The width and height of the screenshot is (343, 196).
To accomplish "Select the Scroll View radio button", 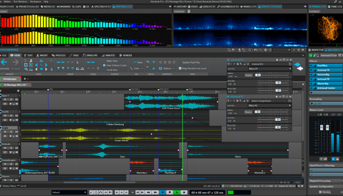I will (x=104, y=70).
